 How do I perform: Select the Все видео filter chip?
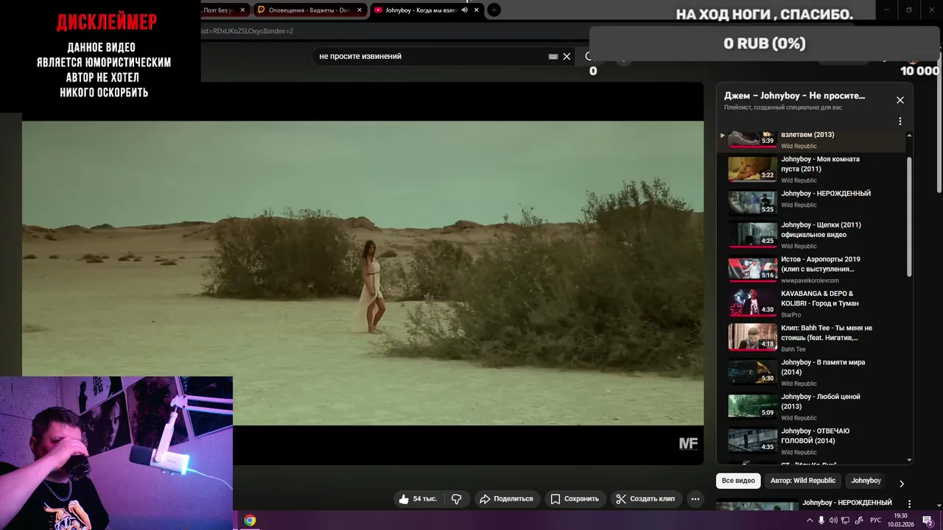click(x=738, y=481)
